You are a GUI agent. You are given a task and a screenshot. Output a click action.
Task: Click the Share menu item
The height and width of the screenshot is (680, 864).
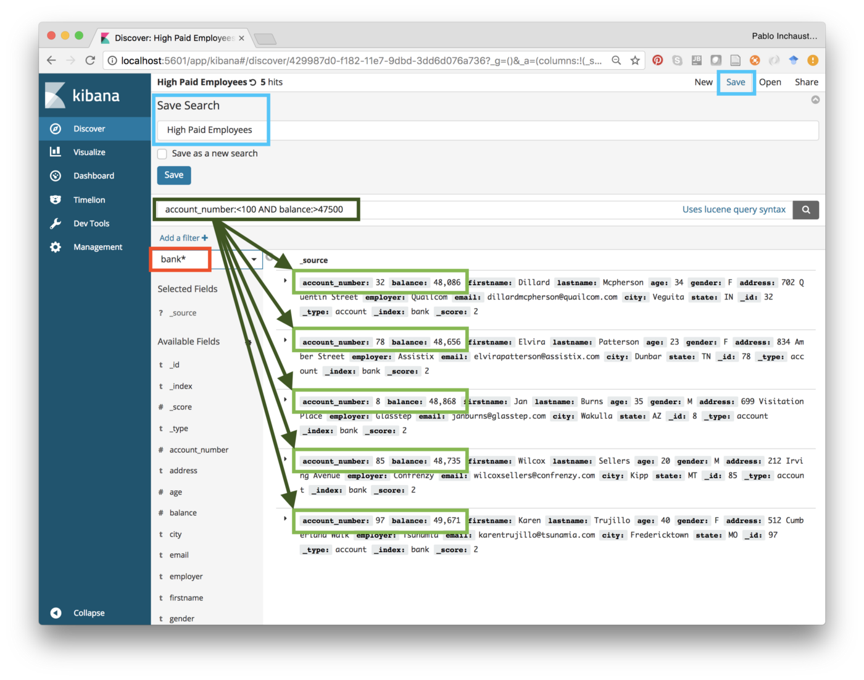click(807, 82)
